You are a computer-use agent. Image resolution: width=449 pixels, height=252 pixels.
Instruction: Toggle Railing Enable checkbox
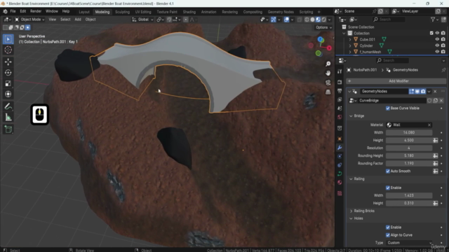[x=388, y=188]
